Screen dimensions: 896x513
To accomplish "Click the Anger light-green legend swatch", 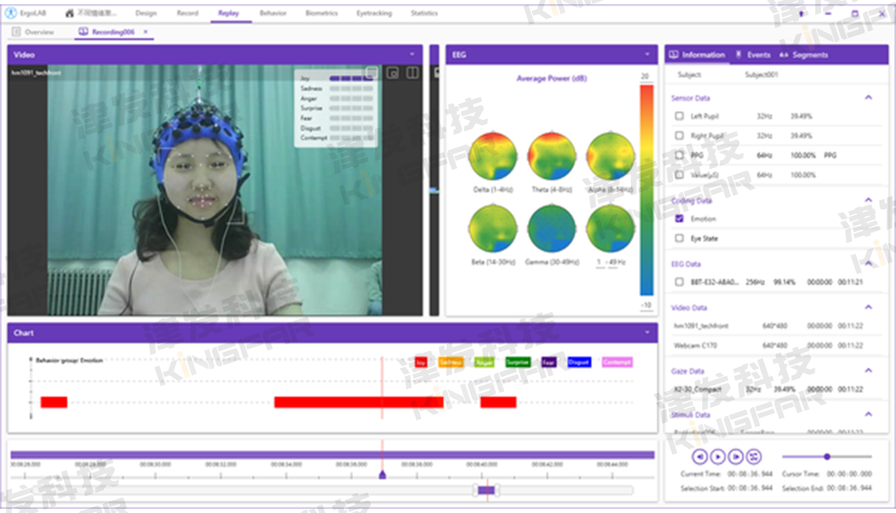I will coord(484,362).
